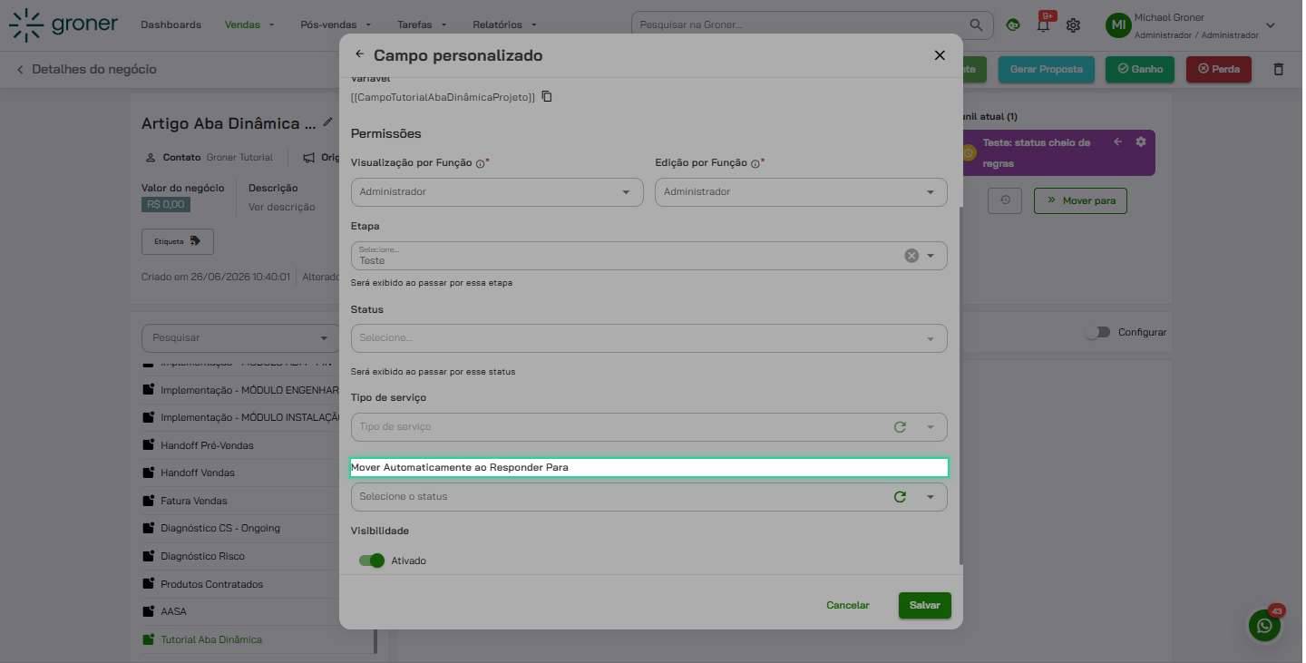Copy the CampoTutorialAbaDinâmicaProjeto variable

547,96
